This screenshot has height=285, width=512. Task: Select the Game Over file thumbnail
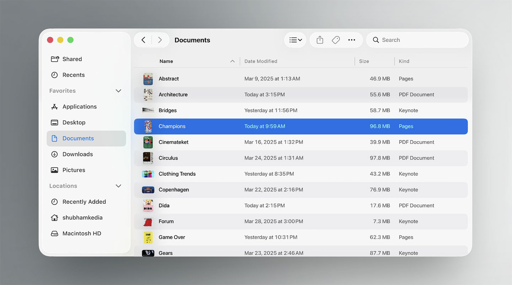coord(148,238)
